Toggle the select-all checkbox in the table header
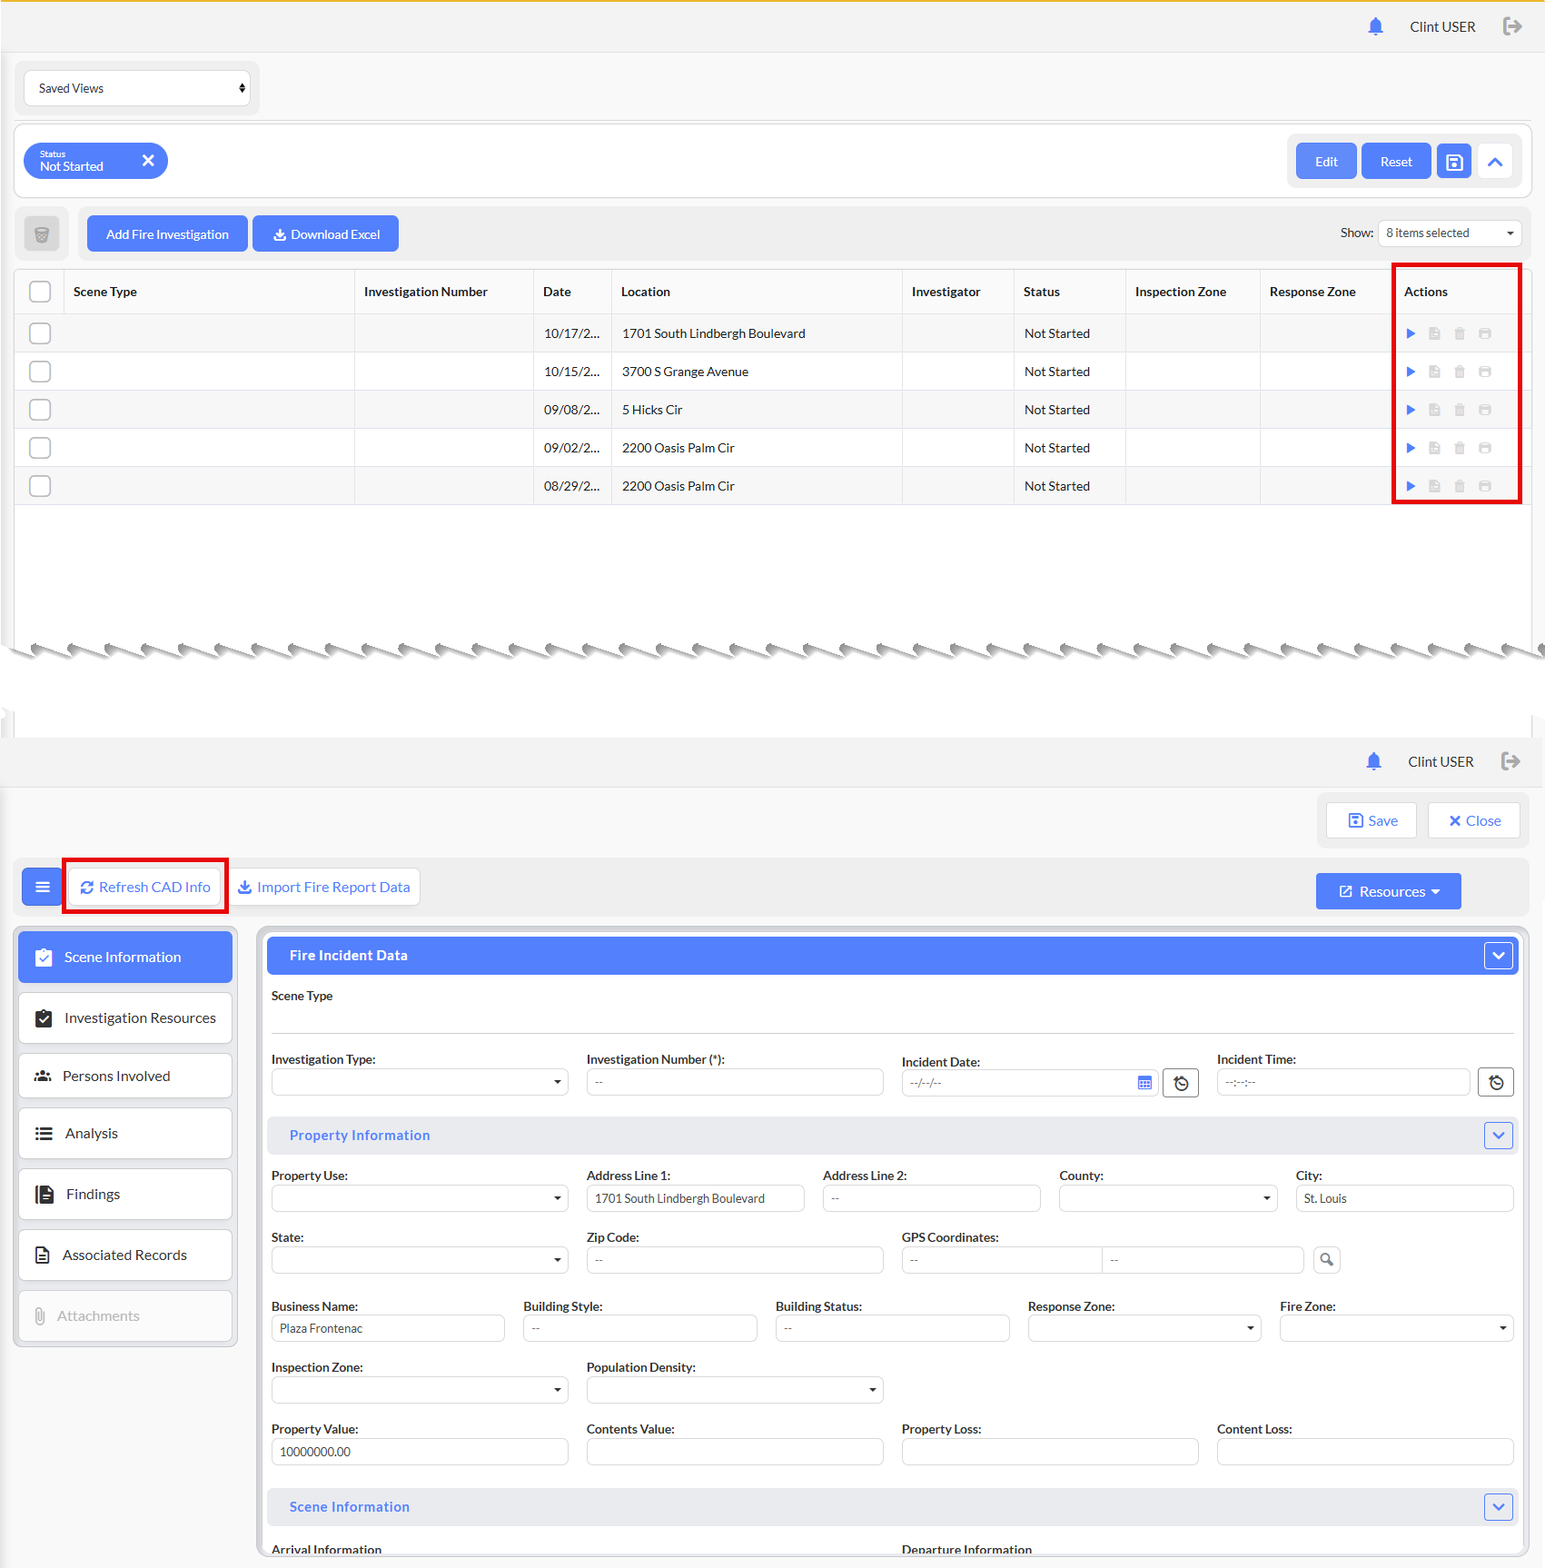The height and width of the screenshot is (1568, 1545). point(40,292)
